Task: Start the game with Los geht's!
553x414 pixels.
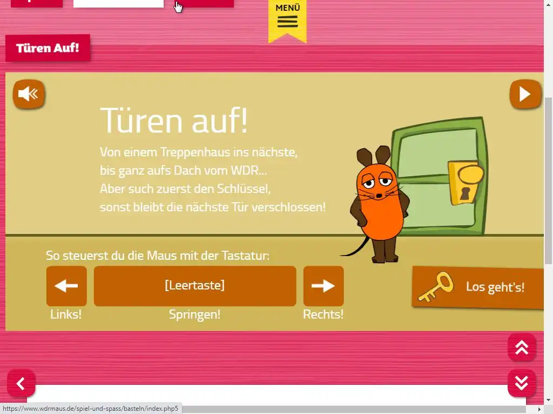Action: pos(477,287)
